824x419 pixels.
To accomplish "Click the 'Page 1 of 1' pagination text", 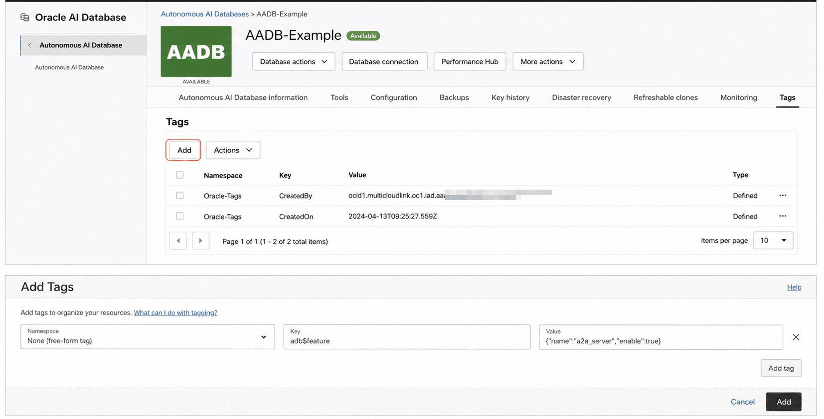I will (x=275, y=241).
